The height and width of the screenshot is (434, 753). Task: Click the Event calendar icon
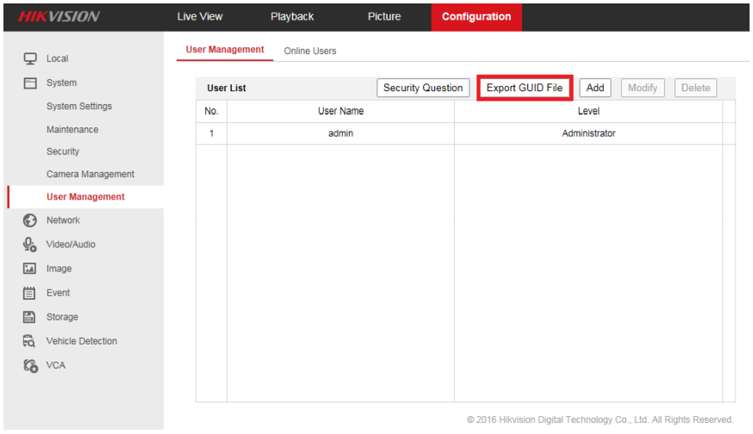[x=29, y=293]
